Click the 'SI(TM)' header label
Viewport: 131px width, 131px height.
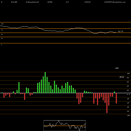(50, 2)
